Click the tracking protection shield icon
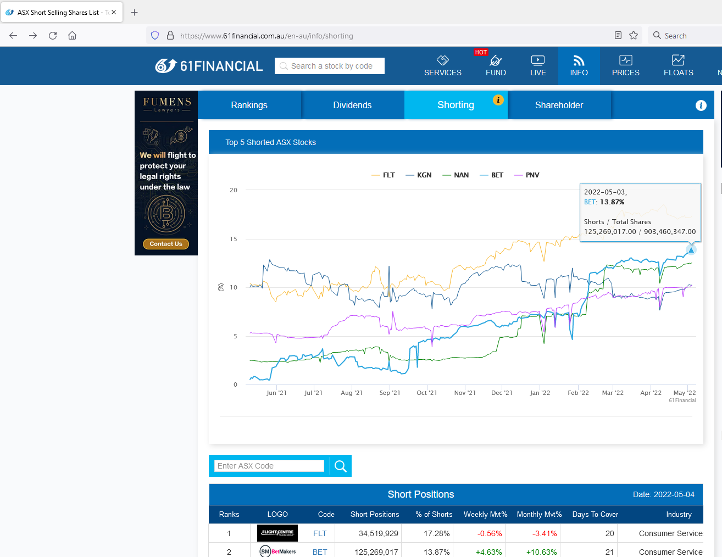 (x=155, y=36)
